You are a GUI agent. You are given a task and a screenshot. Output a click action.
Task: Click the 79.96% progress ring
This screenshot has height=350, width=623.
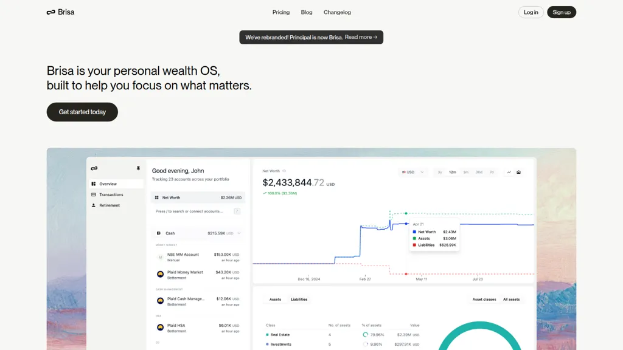click(x=365, y=335)
